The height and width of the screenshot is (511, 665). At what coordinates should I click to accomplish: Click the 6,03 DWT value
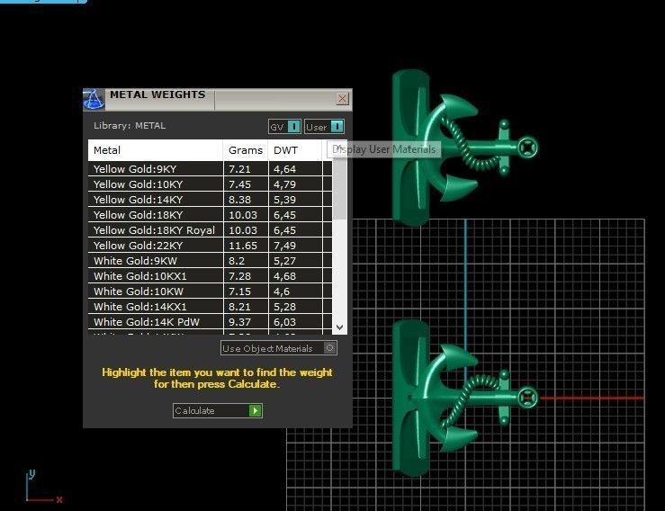pos(284,321)
